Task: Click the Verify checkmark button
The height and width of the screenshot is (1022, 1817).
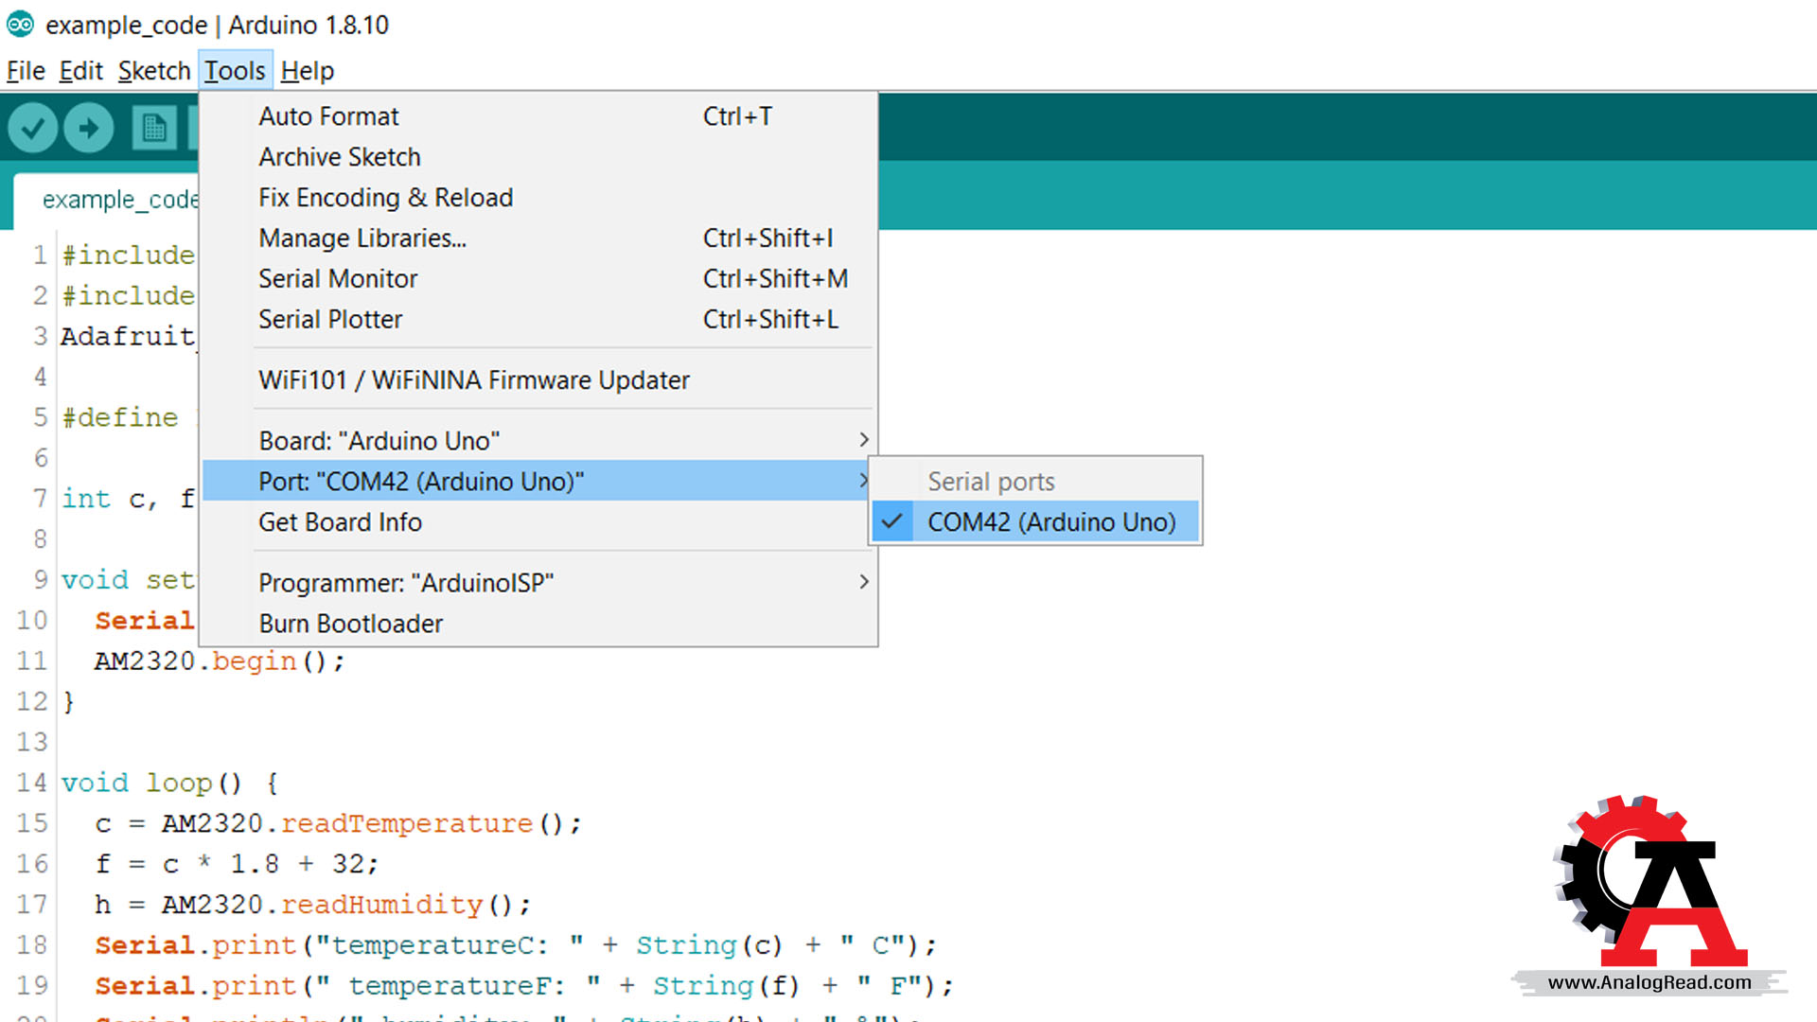Action: point(33,128)
